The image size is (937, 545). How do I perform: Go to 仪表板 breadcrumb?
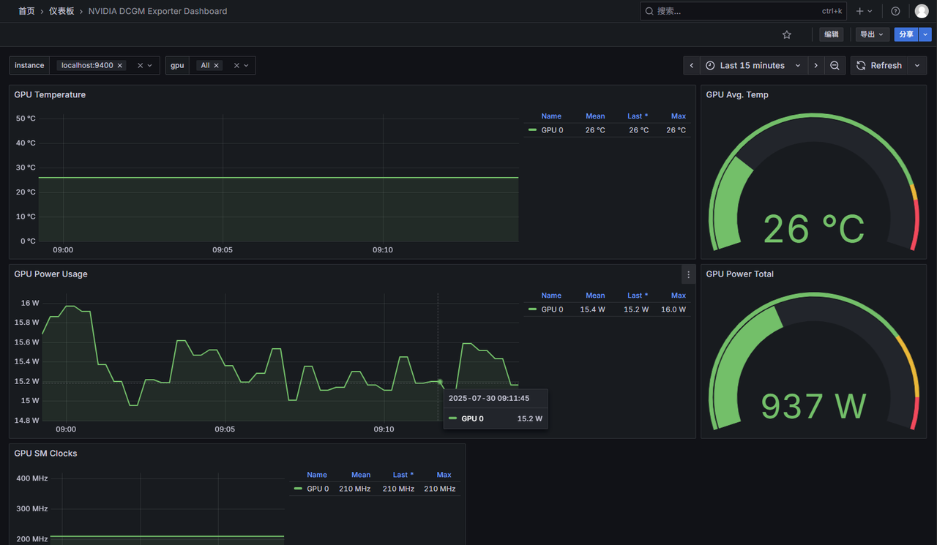click(x=61, y=11)
